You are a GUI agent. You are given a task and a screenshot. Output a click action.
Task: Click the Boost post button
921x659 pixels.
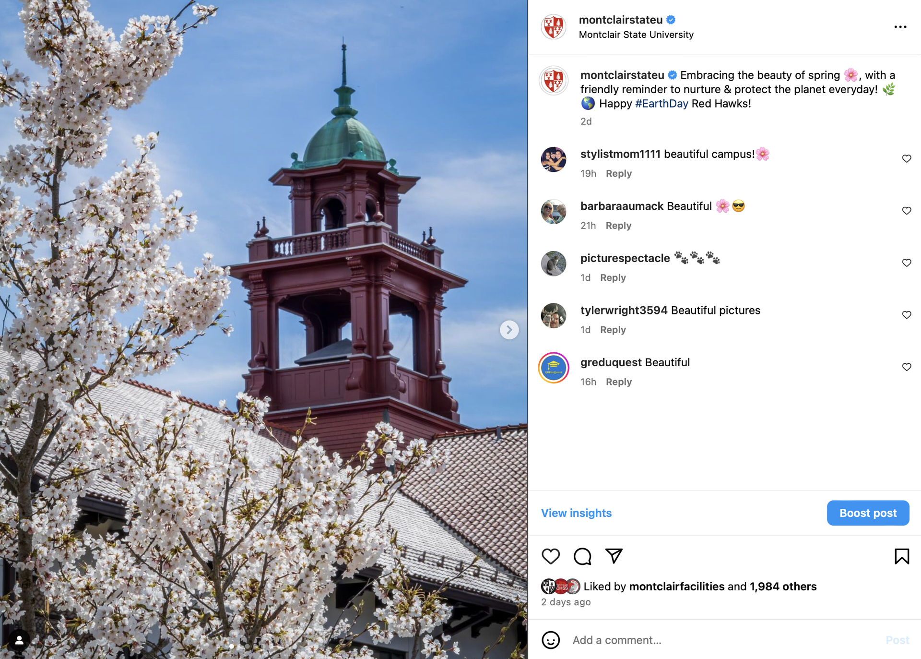(x=868, y=513)
